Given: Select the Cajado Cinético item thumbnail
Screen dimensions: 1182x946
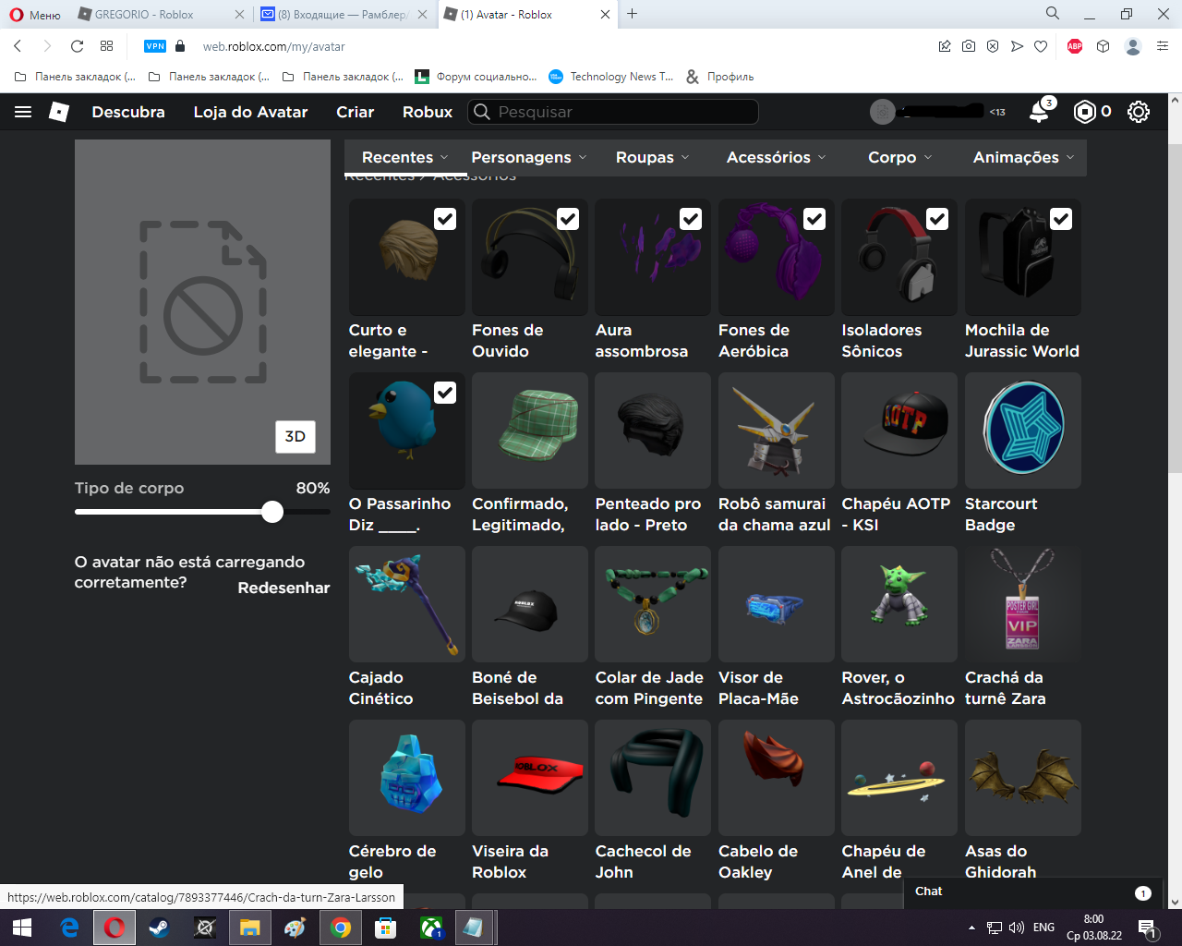Looking at the screenshot, I should point(407,604).
